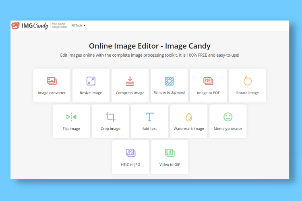The height and width of the screenshot is (201, 302).
Task: Open the Video to GIF label
Action: point(170,165)
